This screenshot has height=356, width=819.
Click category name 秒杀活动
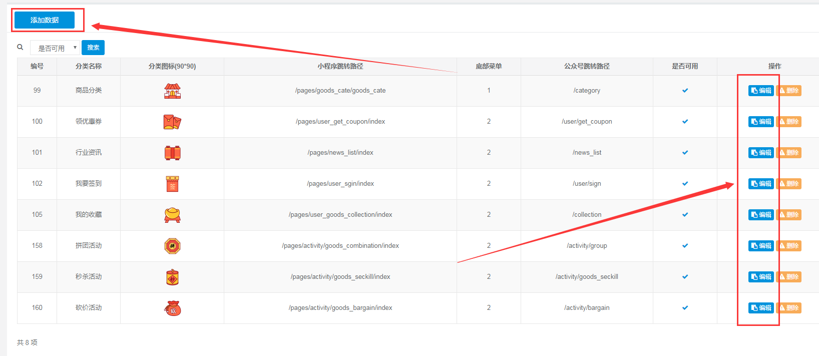[x=89, y=277]
